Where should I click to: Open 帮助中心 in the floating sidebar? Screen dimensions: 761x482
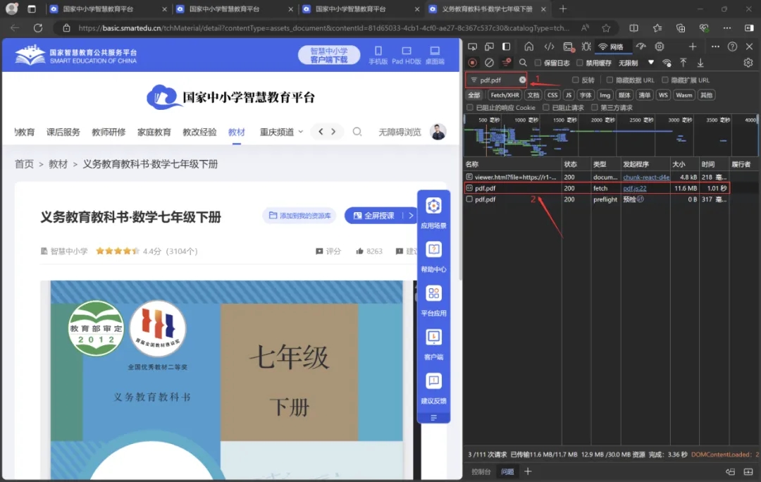433,256
